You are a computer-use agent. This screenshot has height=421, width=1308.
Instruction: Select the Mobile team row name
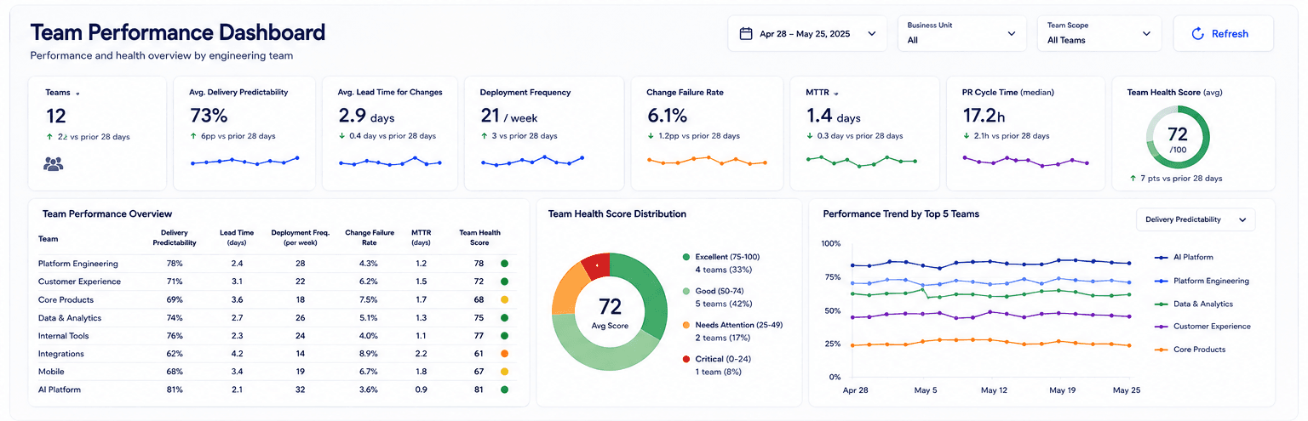(x=50, y=372)
